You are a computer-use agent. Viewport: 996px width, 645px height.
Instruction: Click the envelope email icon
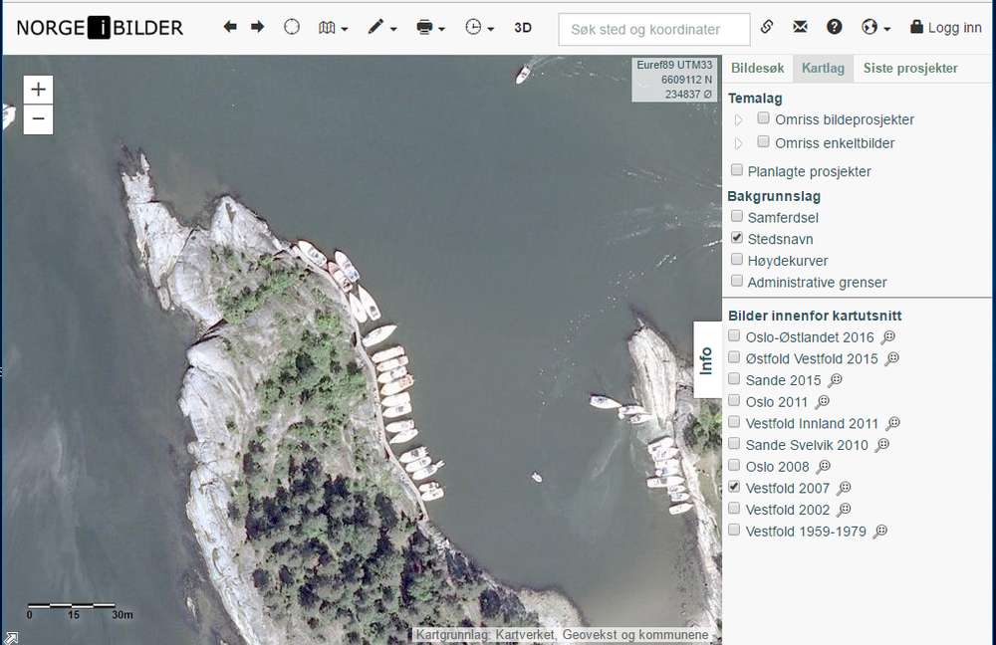click(801, 27)
